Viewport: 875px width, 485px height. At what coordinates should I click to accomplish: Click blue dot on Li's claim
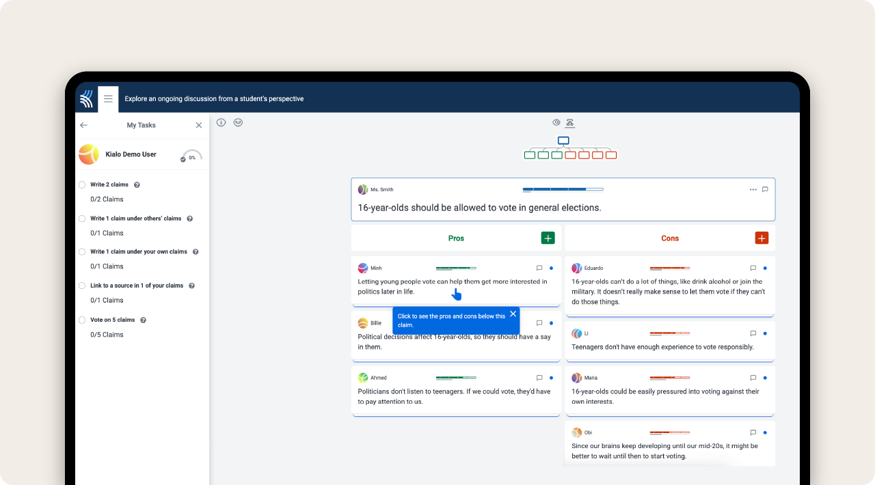[765, 333]
